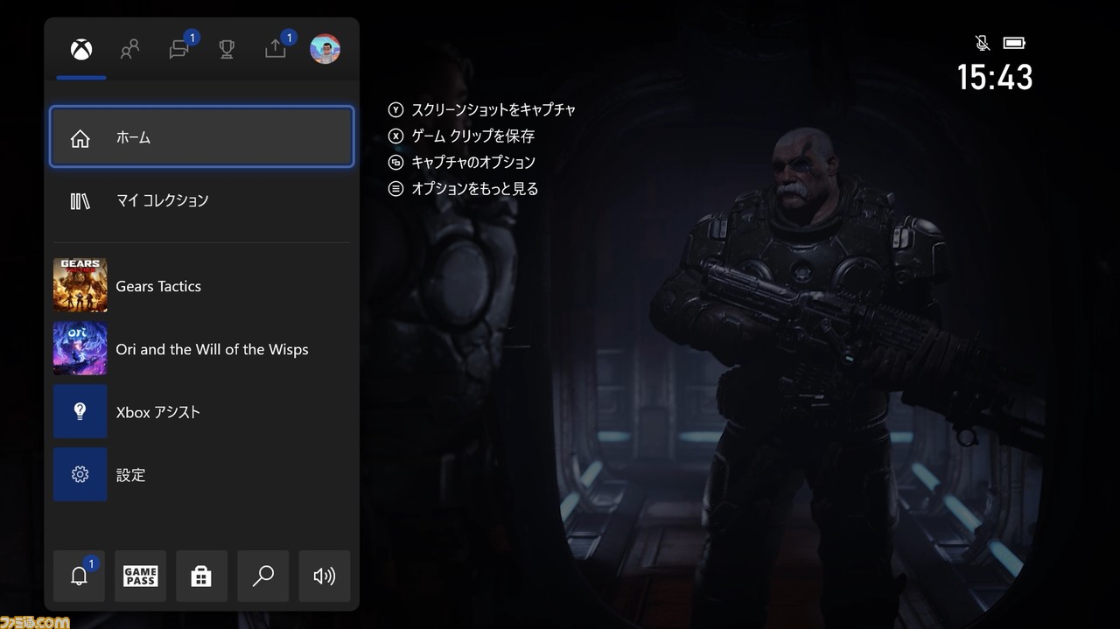Click the 15:43 clock

click(995, 77)
